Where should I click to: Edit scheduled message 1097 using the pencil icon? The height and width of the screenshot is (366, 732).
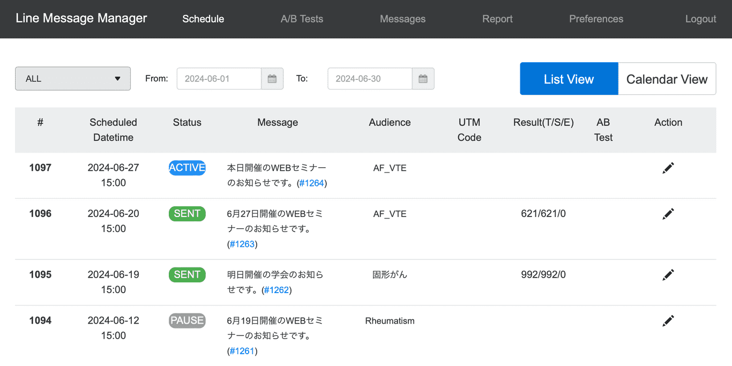(668, 168)
